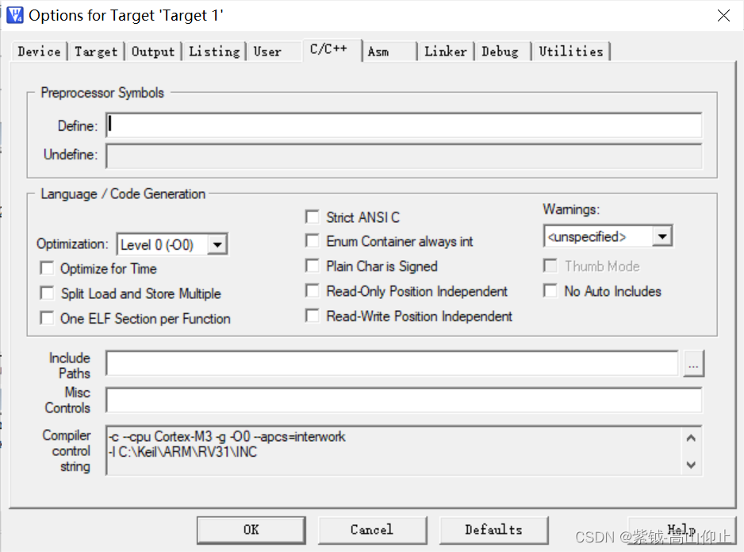Enable Read-Only Position Independent
The height and width of the screenshot is (552, 744).
313,290
